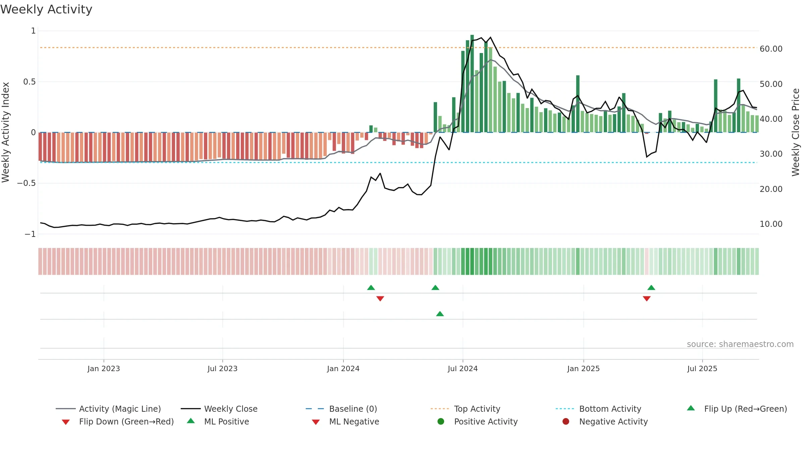Toggle the Weekly Close legend entry
805x453 pixels.
219,409
